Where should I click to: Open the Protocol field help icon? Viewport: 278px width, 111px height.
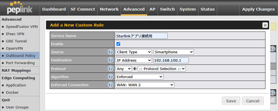tap(110, 69)
